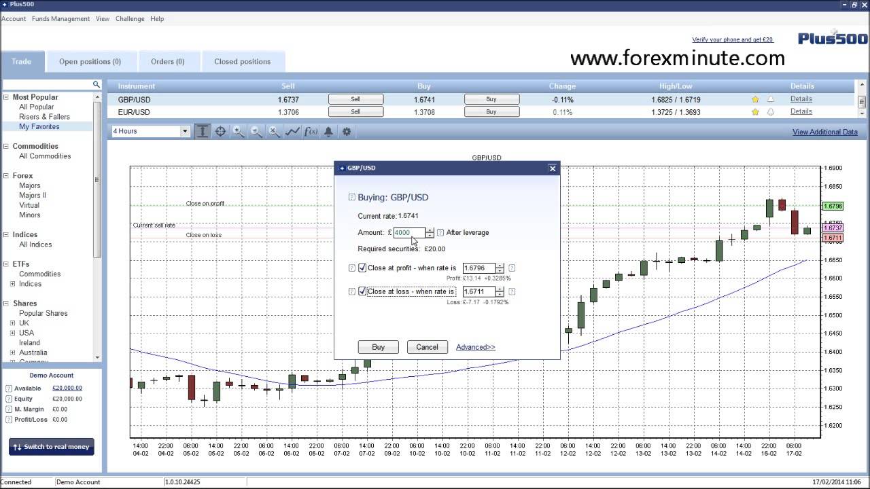This screenshot has width=870, height=489.
Task: Open the 4 Hours timeframe dropdown
Action: point(185,131)
